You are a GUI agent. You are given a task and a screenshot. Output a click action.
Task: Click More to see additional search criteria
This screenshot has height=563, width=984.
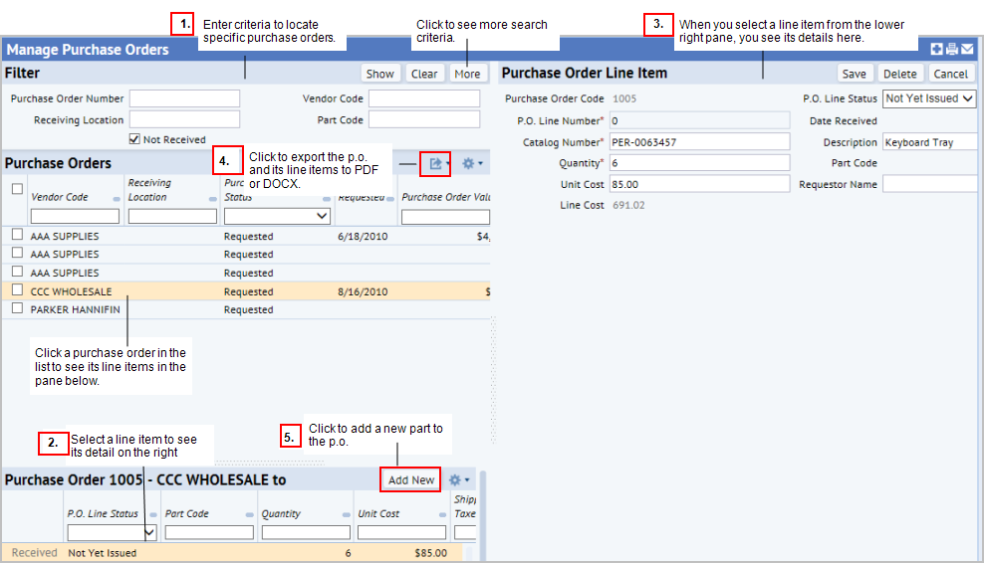click(x=467, y=74)
